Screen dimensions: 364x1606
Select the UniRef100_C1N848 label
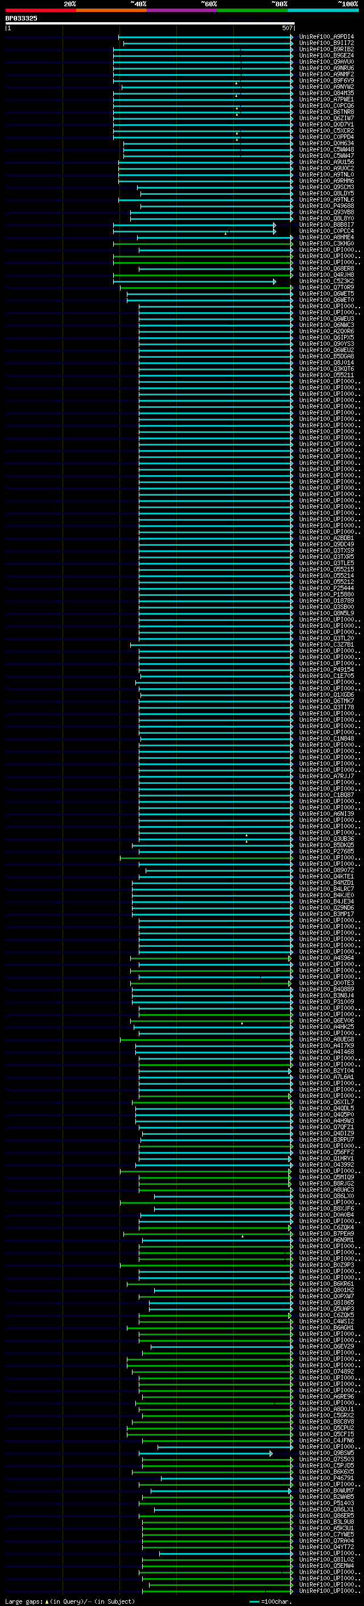coord(326,739)
